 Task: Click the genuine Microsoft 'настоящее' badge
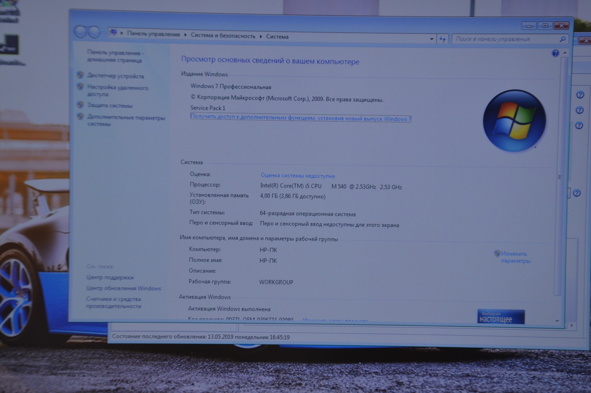[501, 317]
